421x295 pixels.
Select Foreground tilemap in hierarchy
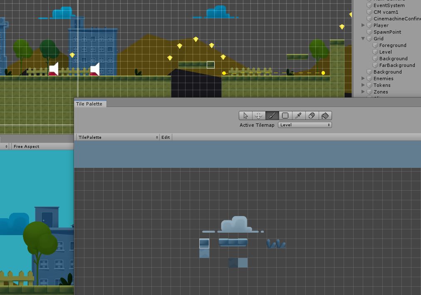coord(392,45)
